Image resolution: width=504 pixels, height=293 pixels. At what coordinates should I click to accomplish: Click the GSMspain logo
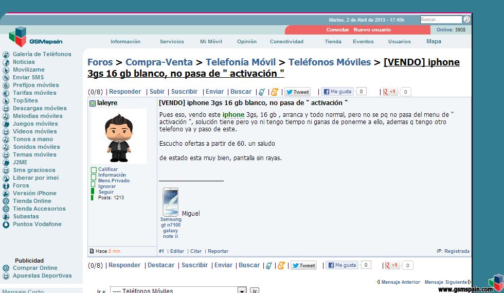(35, 38)
